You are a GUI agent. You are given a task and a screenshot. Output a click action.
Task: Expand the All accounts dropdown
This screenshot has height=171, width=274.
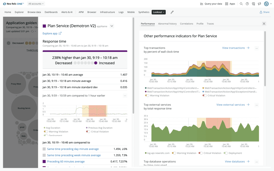(x=36, y=4)
